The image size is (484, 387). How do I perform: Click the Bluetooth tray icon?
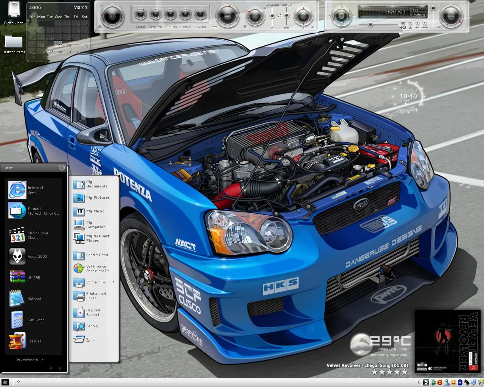460,382
